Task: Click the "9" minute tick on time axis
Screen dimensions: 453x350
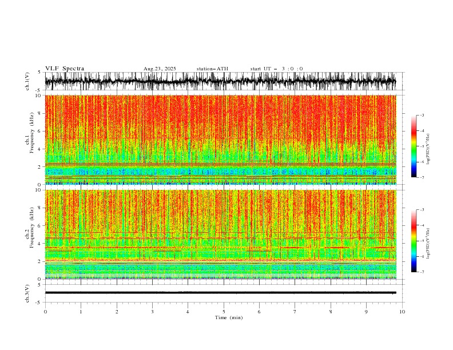Action: tap(366, 312)
